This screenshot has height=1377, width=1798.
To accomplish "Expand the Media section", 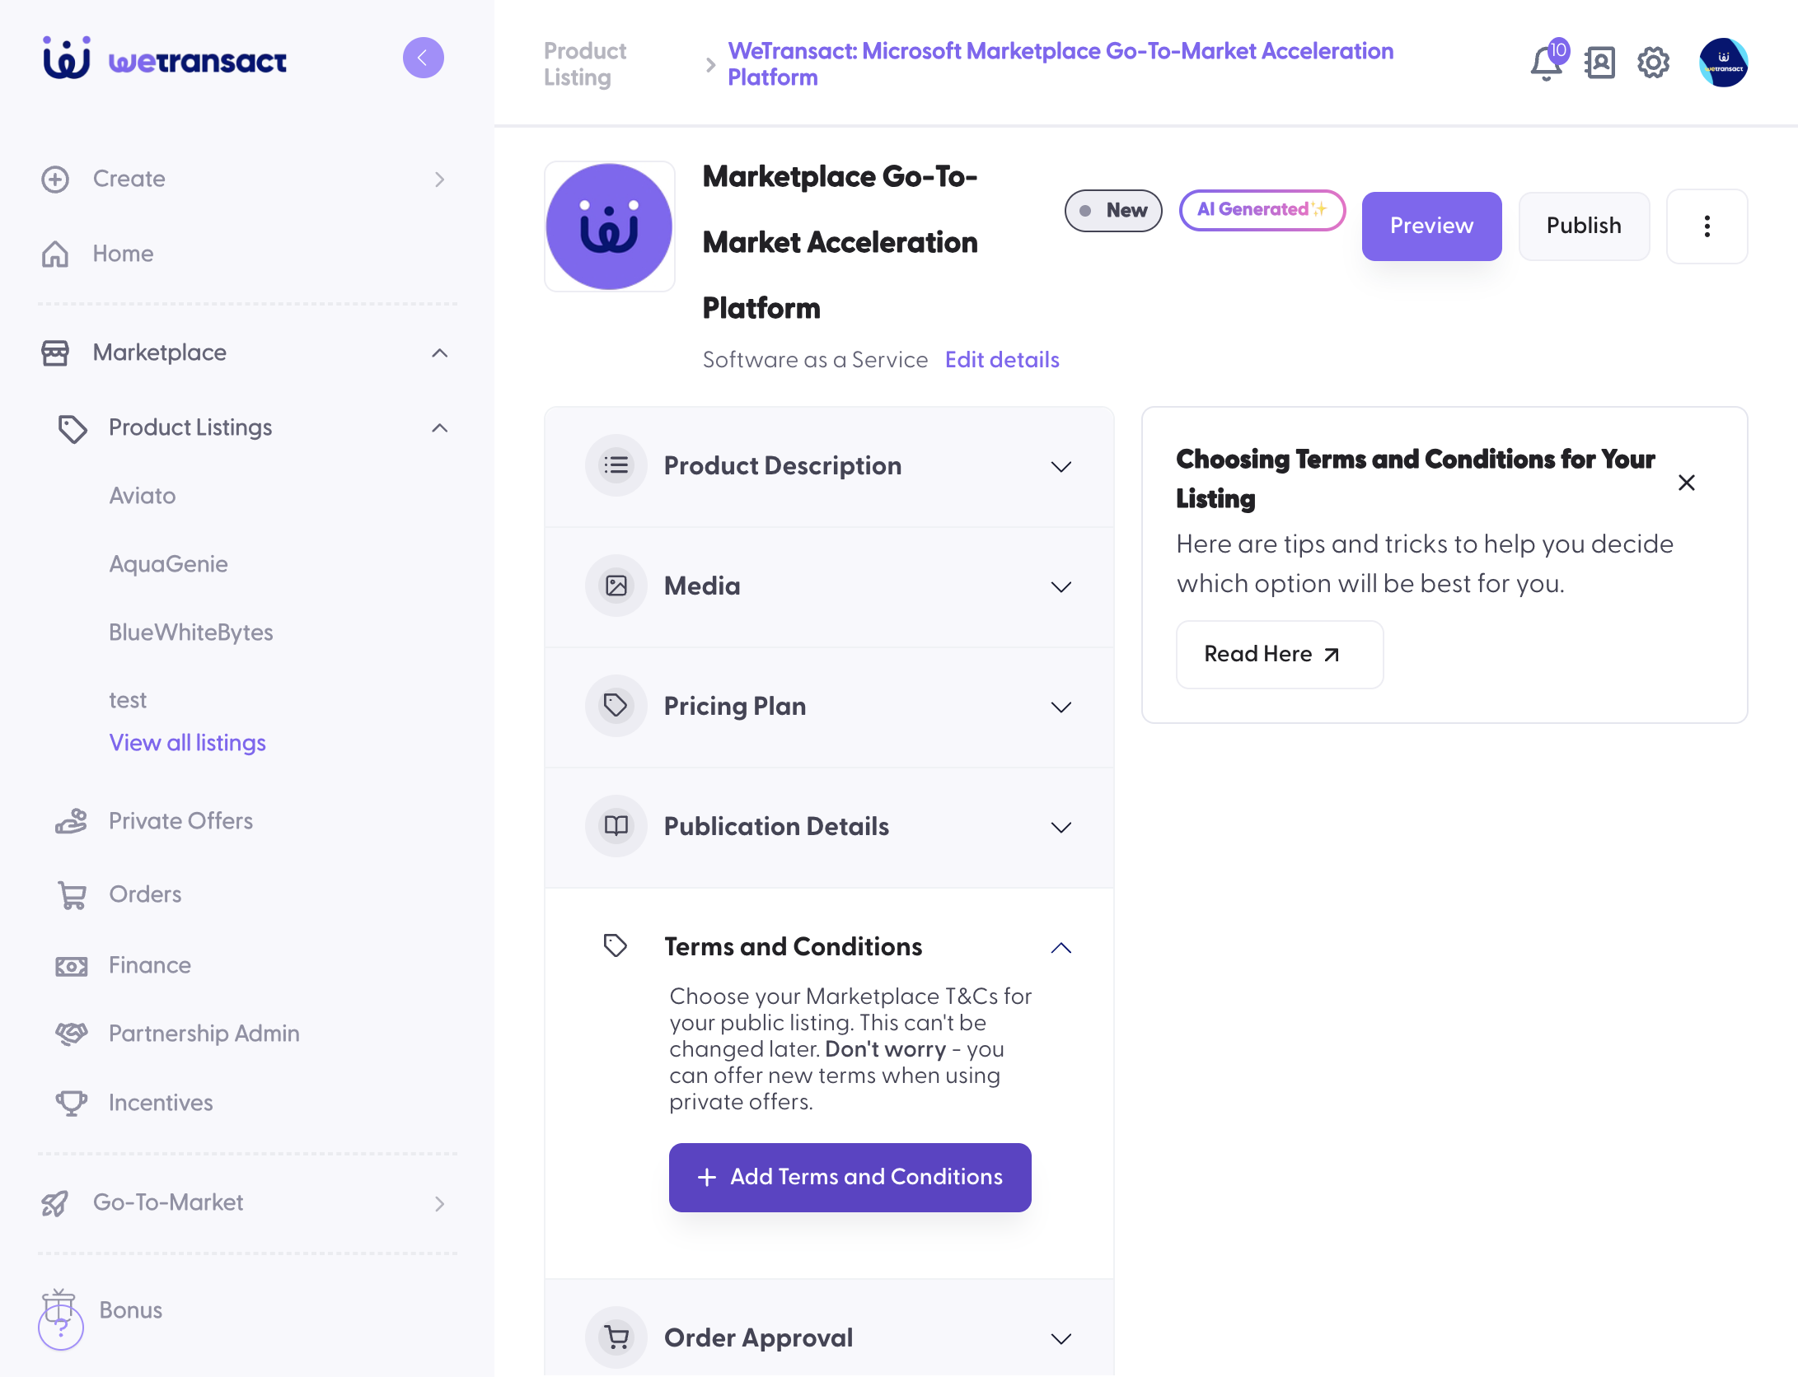I will click(829, 586).
